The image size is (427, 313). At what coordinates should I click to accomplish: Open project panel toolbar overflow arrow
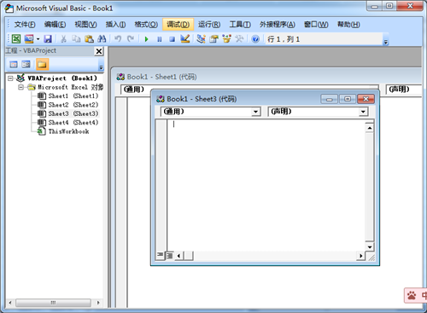tap(101, 67)
